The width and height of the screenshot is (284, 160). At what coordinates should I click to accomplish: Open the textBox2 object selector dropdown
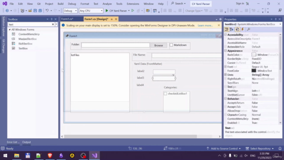280,24
